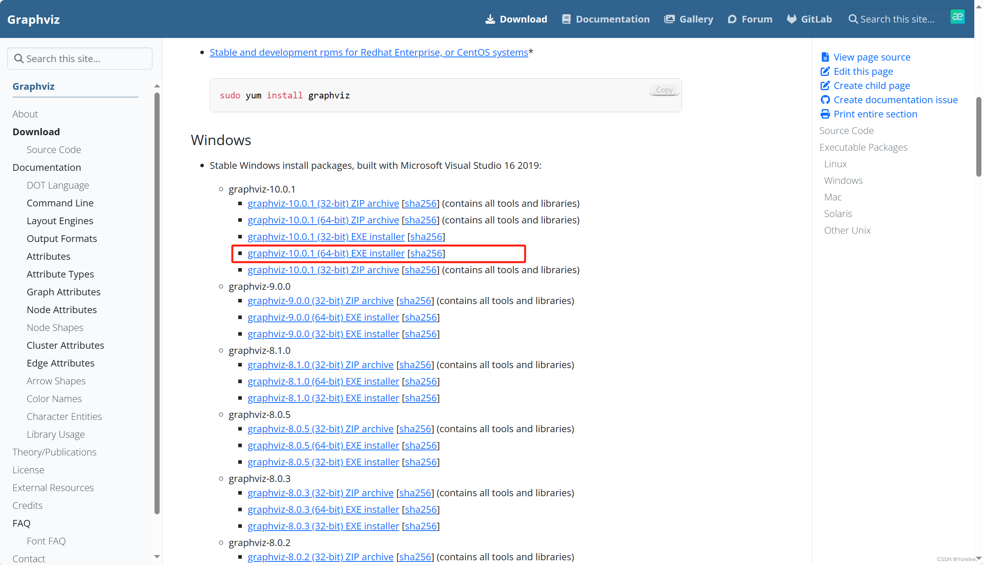This screenshot has height=565, width=983.
Task: Download graphviz-8.0.3 32-bit EXE installer
Action: [323, 526]
